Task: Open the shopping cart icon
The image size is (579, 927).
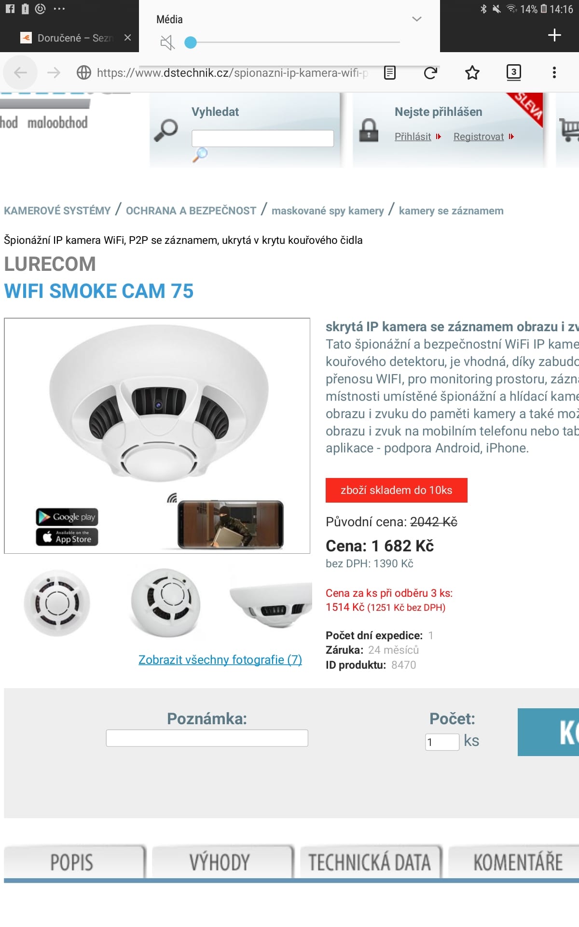Action: 569,129
